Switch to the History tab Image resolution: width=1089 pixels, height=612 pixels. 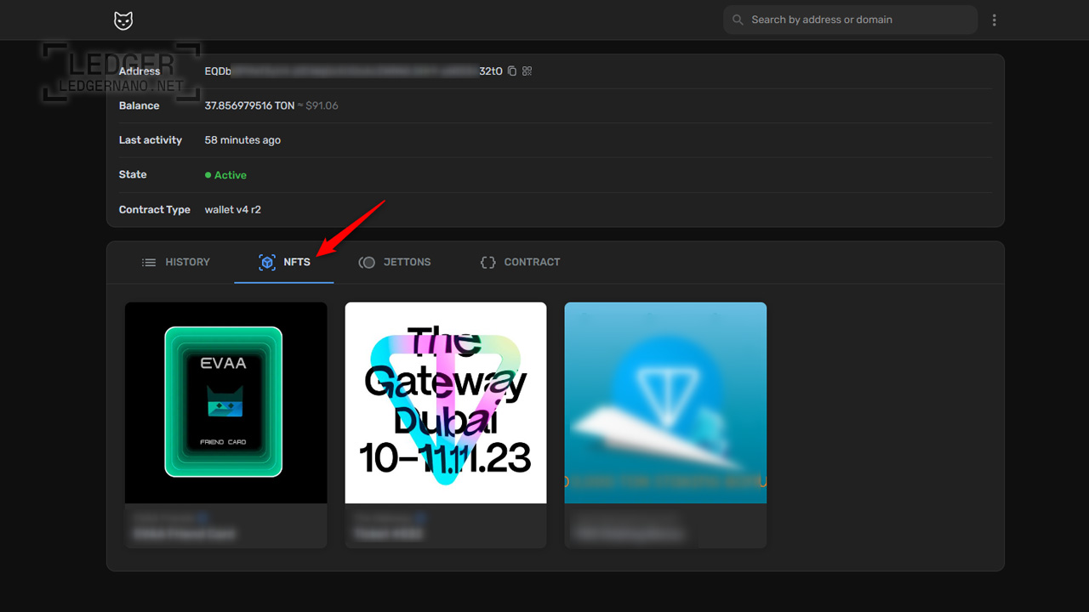175,263
